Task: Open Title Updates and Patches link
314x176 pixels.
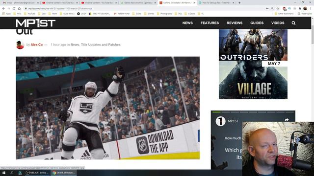Action: point(101,44)
